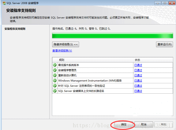Click the SQL Server setup title bar icon

point(4,3)
